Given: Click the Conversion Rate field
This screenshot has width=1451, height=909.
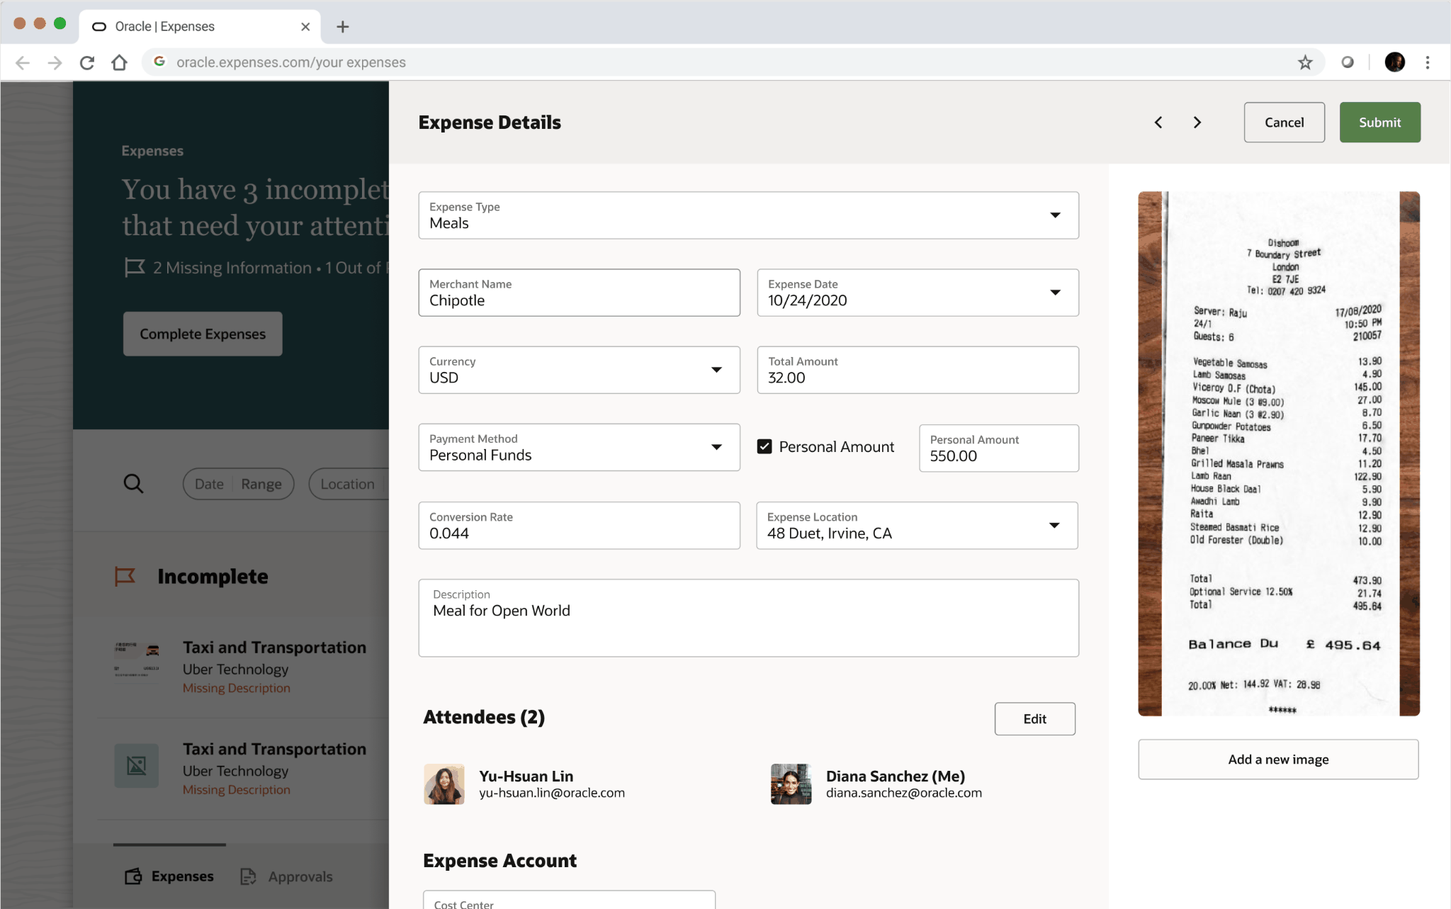Looking at the screenshot, I should [579, 526].
